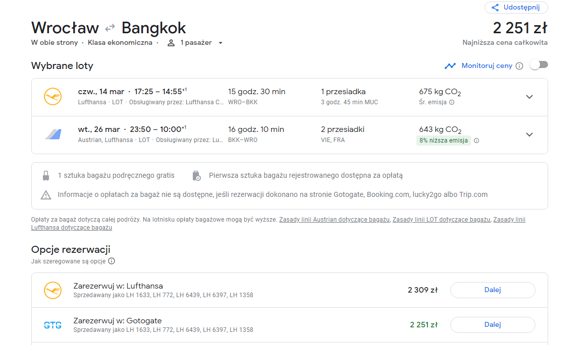The width and height of the screenshot is (588, 345).
Task: Click the Monitoruj ceny label
Action: 487,66
